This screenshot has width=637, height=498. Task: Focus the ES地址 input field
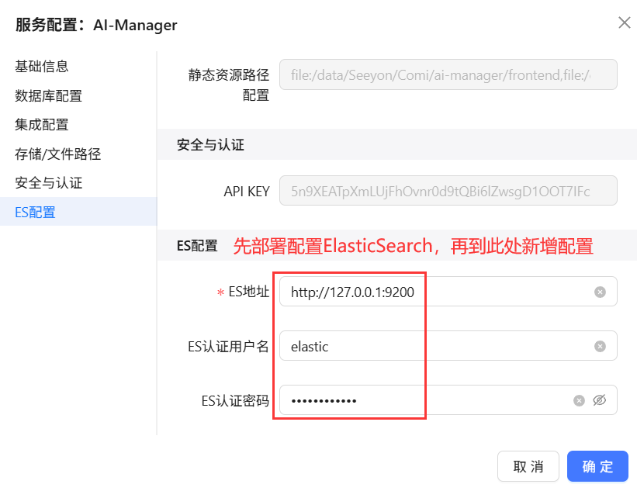tap(448, 292)
